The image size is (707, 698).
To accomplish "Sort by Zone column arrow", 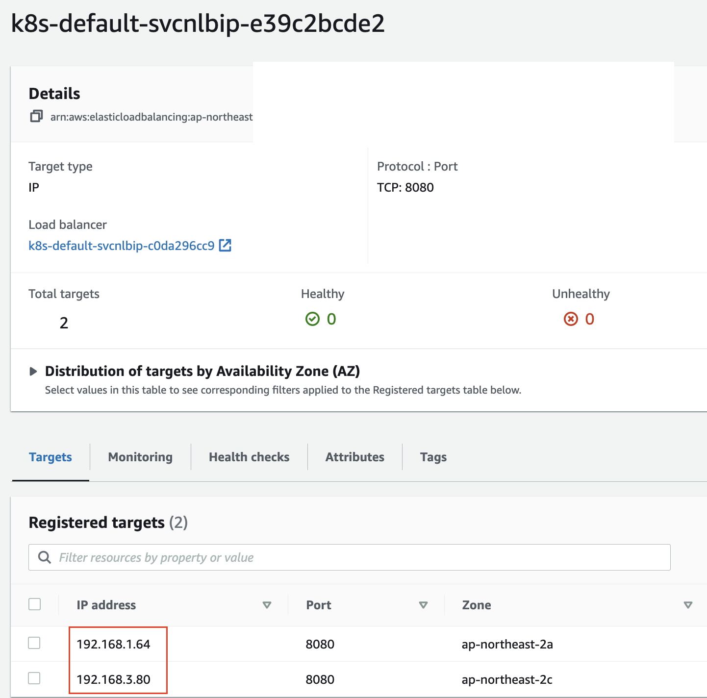I will pos(688,605).
